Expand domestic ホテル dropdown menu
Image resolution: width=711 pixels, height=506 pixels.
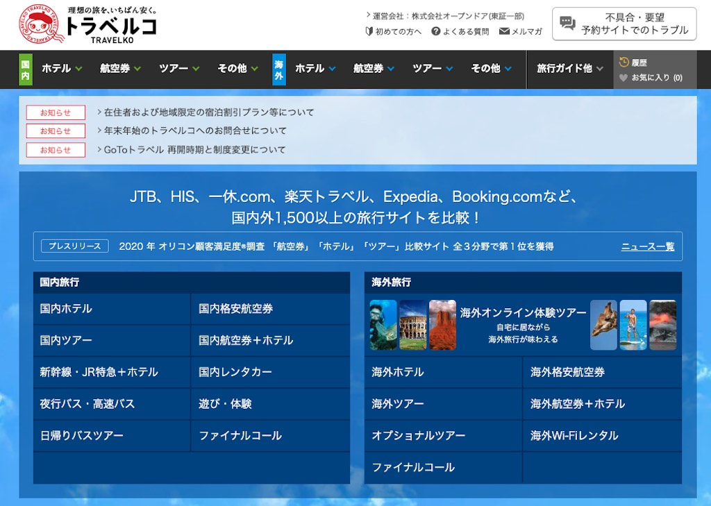click(62, 69)
